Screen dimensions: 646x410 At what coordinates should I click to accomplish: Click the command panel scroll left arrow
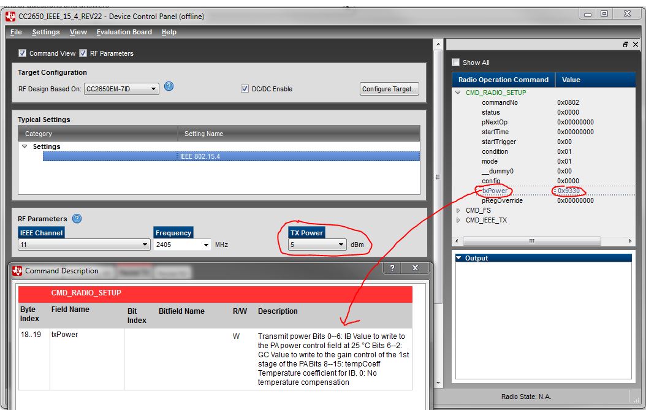457,241
